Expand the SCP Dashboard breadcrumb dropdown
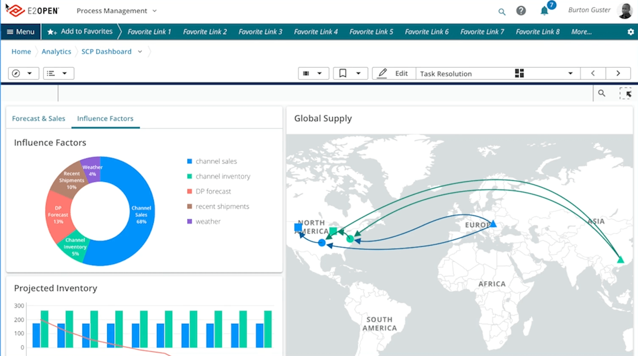 [x=140, y=51]
